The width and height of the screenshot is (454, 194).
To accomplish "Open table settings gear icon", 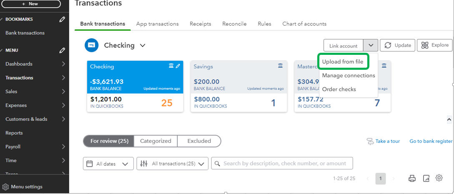I will click(x=439, y=178).
